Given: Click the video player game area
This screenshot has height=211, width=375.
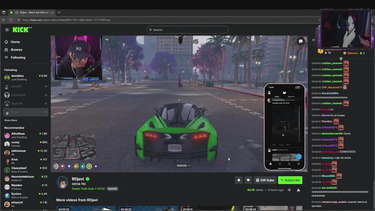Looking at the screenshot, I should click(x=179, y=104).
